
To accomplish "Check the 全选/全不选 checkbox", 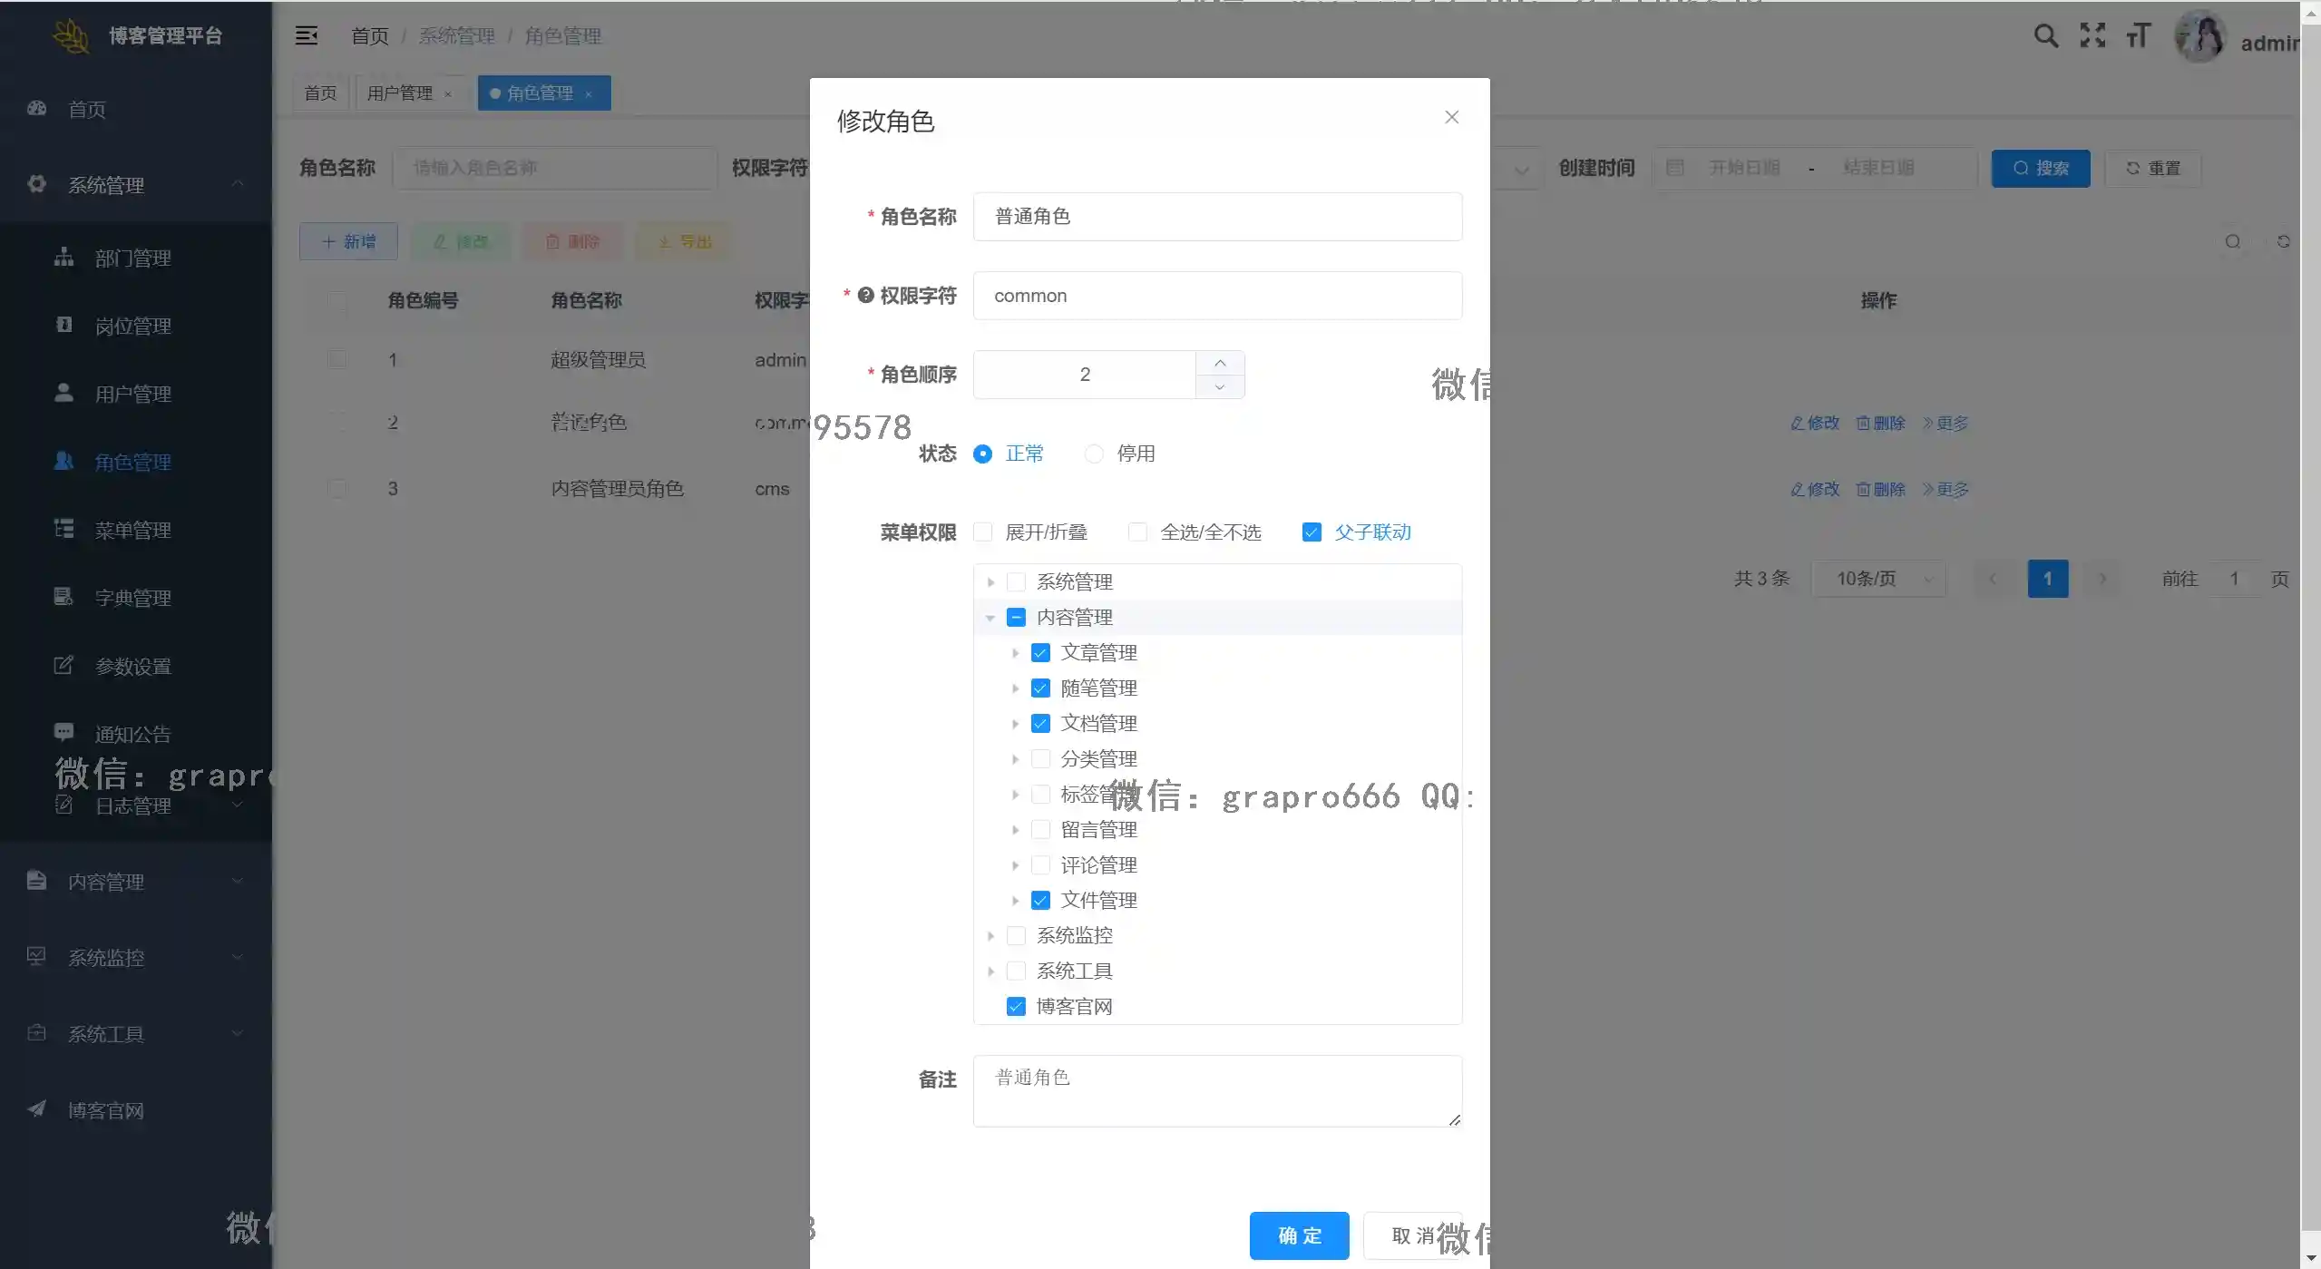I will 1137,532.
